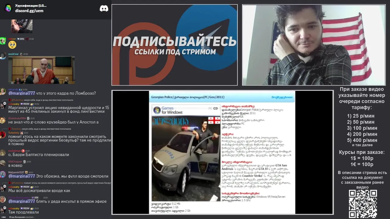Click the Discord logo in the chat header
390x219 pixels.
pyautogui.click(x=104, y=8)
